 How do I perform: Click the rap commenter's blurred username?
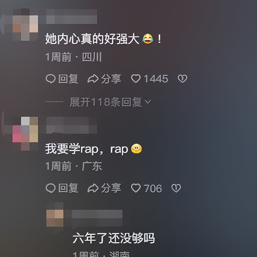(71, 125)
